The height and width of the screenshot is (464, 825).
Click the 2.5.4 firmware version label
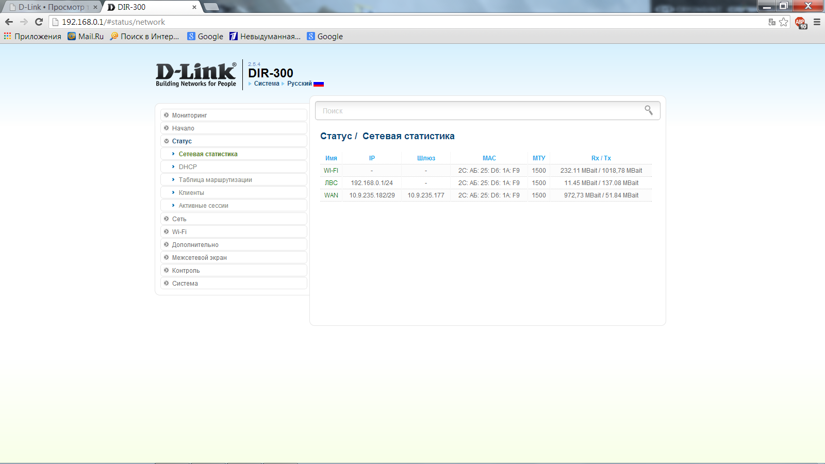coord(254,64)
